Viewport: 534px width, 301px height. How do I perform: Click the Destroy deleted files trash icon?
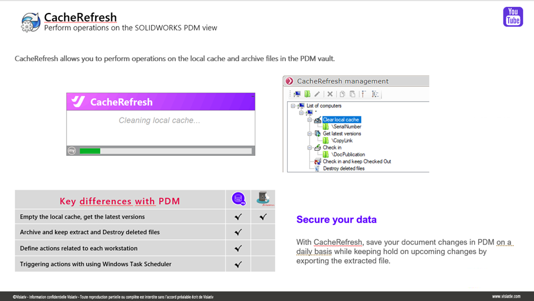(318, 168)
